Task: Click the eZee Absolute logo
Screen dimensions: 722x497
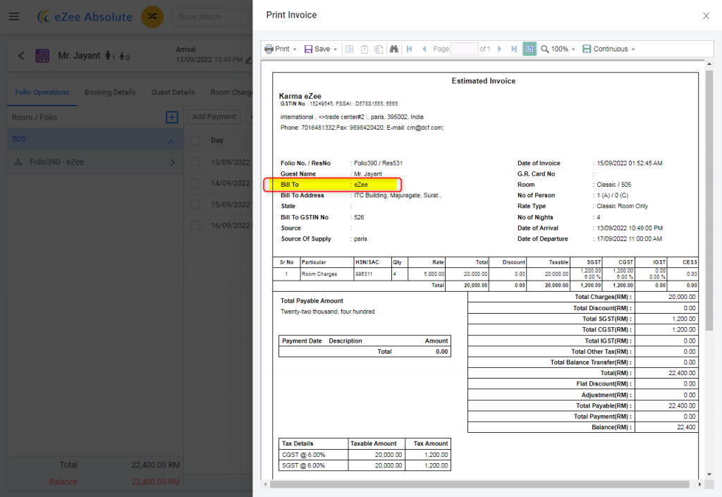Action: 85,17
